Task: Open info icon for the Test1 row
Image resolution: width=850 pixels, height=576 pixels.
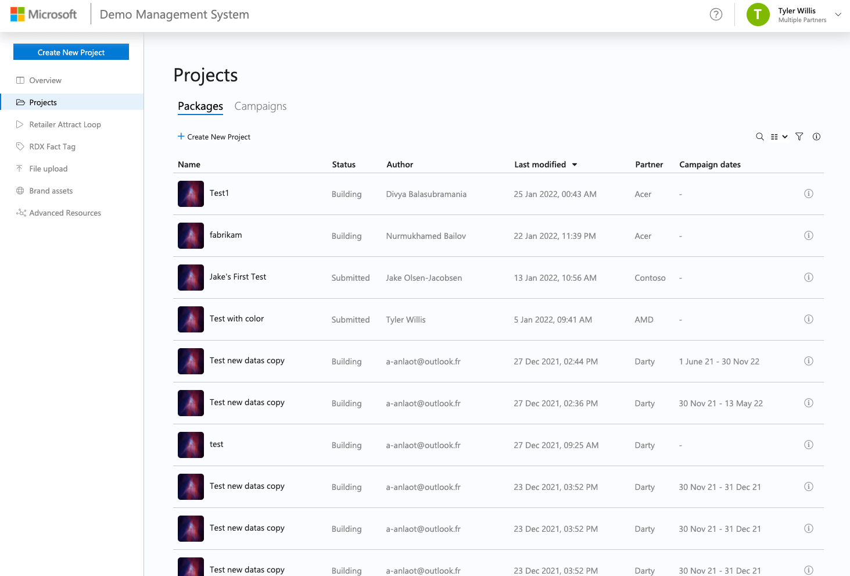Action: pyautogui.click(x=808, y=194)
